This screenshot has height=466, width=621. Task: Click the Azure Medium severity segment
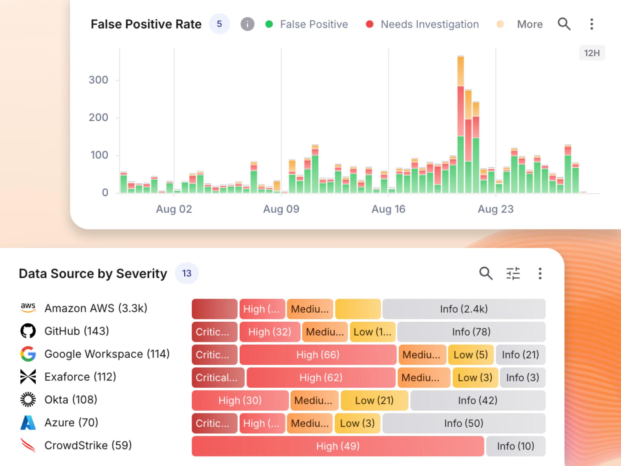(x=310, y=423)
